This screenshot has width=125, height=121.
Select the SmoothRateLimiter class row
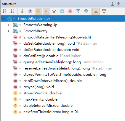pyautogui.click(x=63, y=19)
